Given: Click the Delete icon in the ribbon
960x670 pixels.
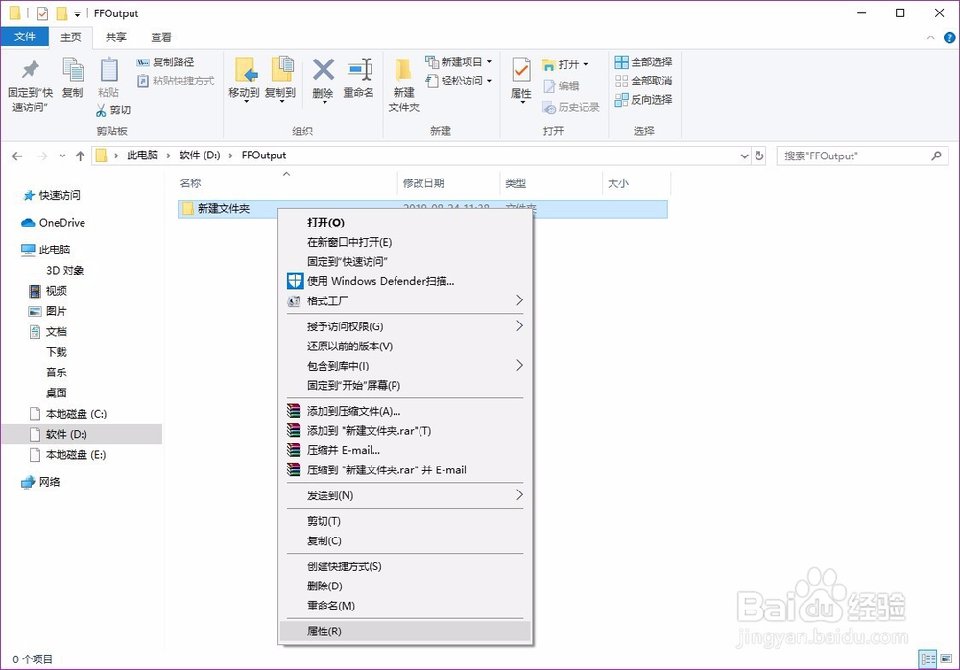Looking at the screenshot, I should [x=323, y=82].
